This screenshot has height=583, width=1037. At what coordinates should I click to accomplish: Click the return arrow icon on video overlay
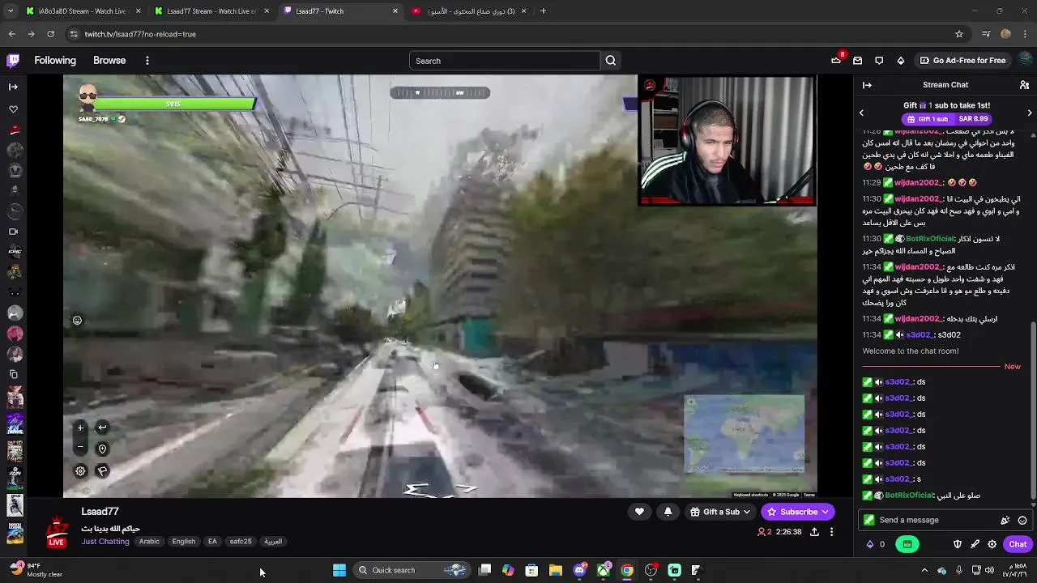coord(102,428)
